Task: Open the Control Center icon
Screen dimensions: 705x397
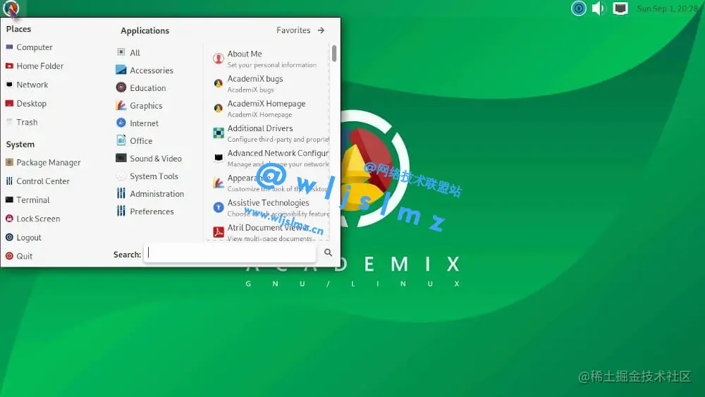Action: point(9,181)
